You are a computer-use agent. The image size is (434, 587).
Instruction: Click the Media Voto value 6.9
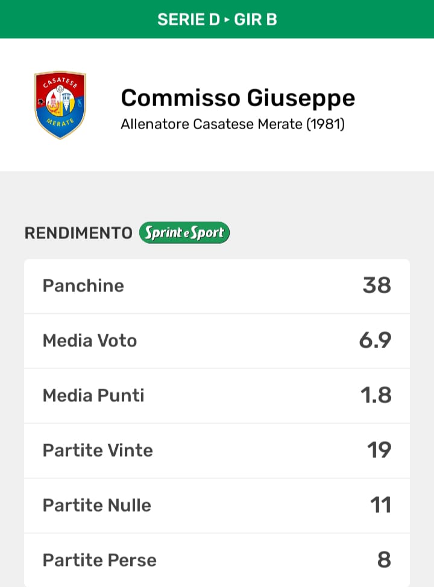375,340
